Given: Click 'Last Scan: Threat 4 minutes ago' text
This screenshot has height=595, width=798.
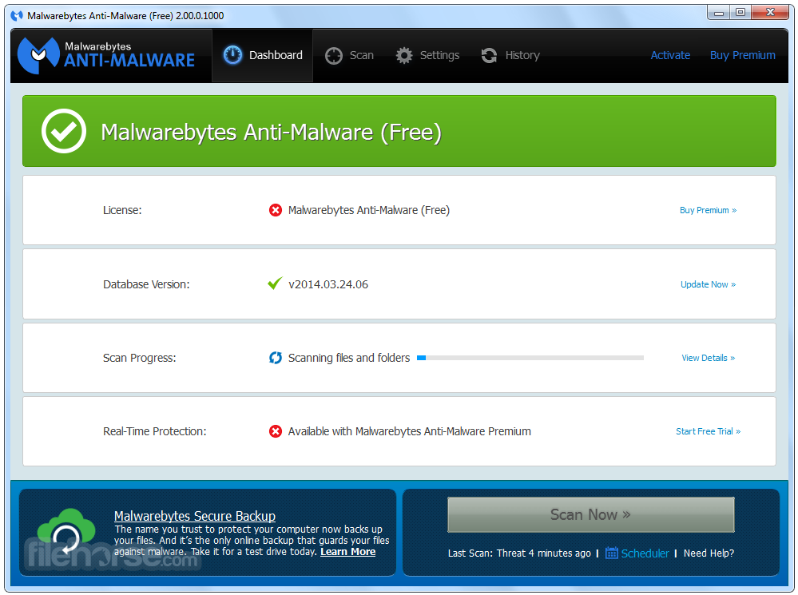Looking at the screenshot, I should point(519,553).
